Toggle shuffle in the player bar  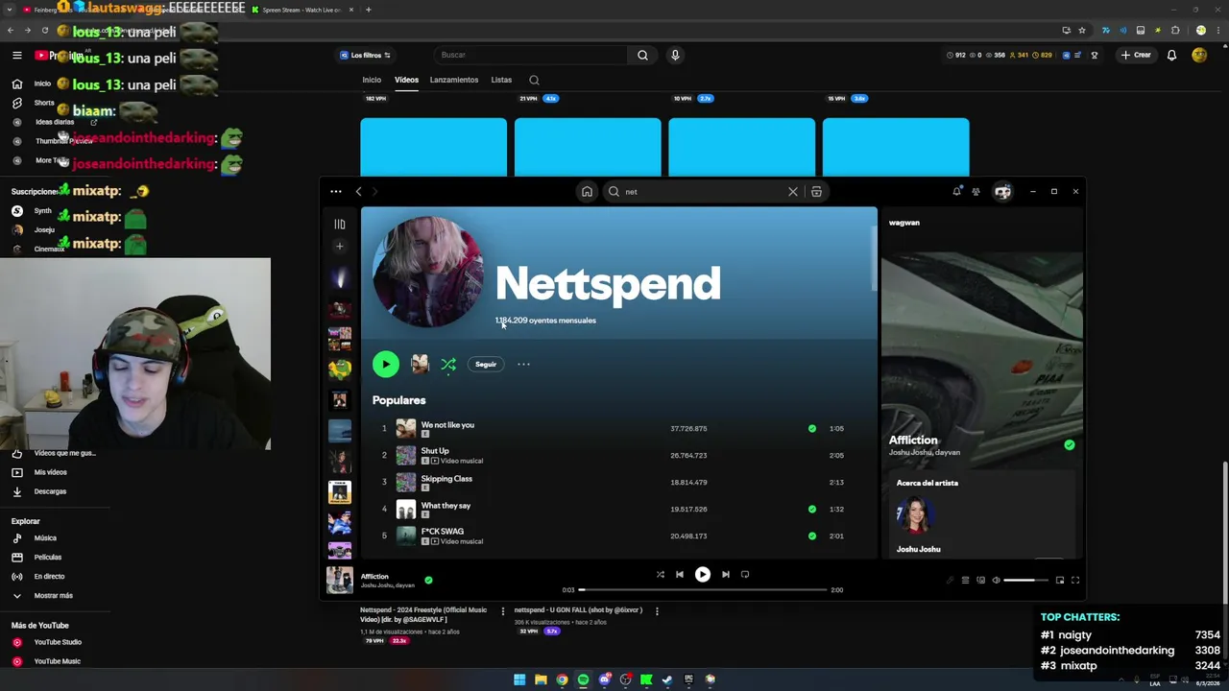[660, 574]
